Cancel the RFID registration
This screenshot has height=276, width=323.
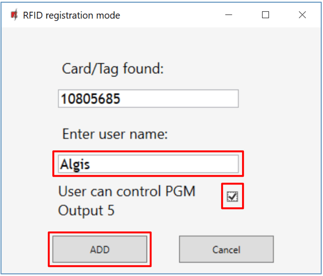pyautogui.click(x=226, y=250)
